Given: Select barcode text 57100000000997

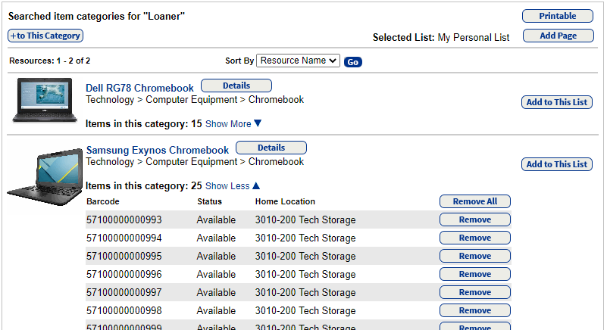Looking at the screenshot, I should (x=124, y=292).
